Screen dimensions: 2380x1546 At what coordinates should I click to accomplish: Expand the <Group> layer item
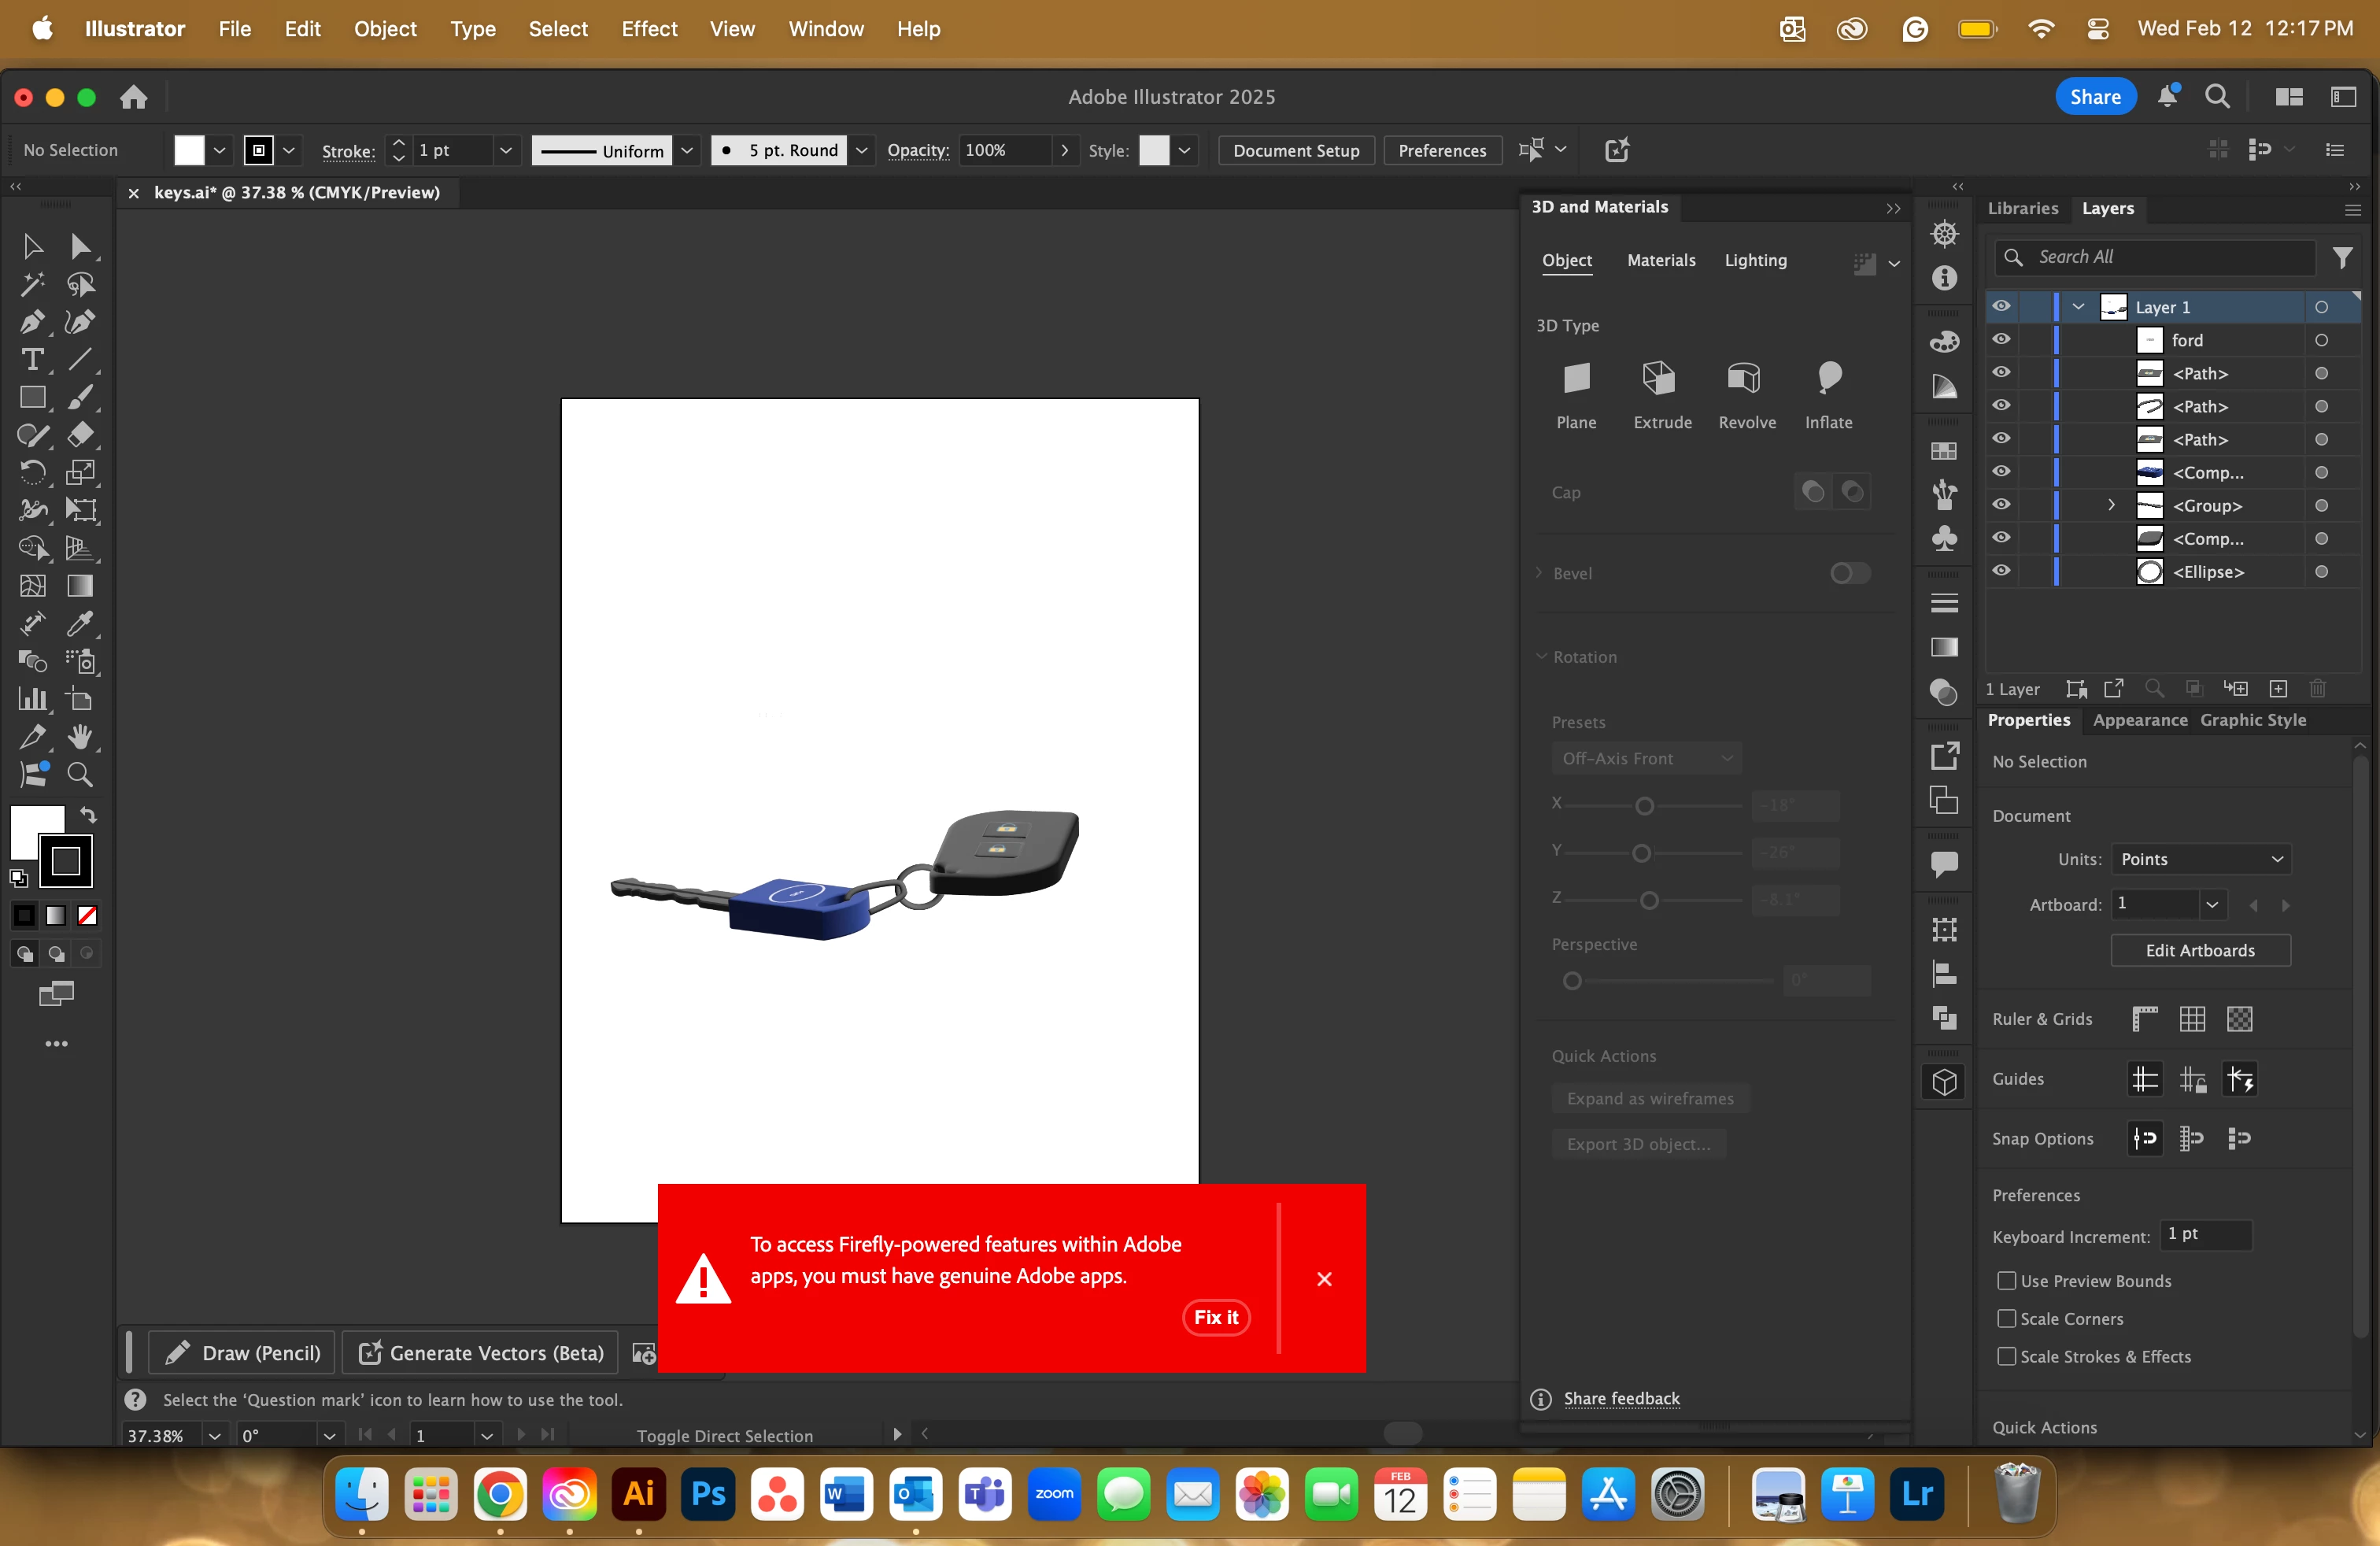click(x=2110, y=505)
